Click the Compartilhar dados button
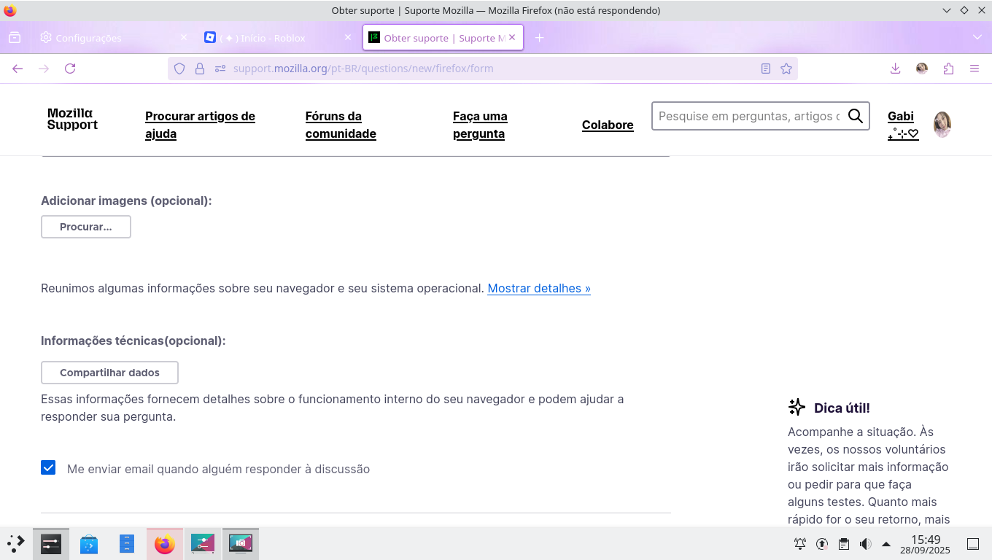 click(x=109, y=373)
